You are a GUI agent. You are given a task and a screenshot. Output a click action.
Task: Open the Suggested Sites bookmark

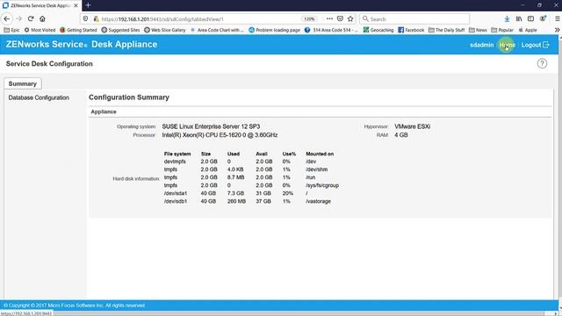(121, 30)
